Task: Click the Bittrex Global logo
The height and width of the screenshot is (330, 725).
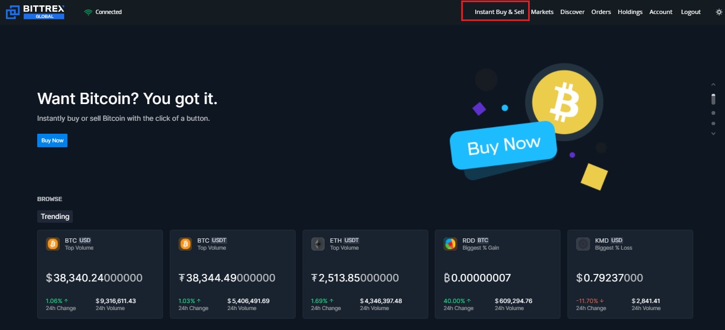Action: coord(36,12)
